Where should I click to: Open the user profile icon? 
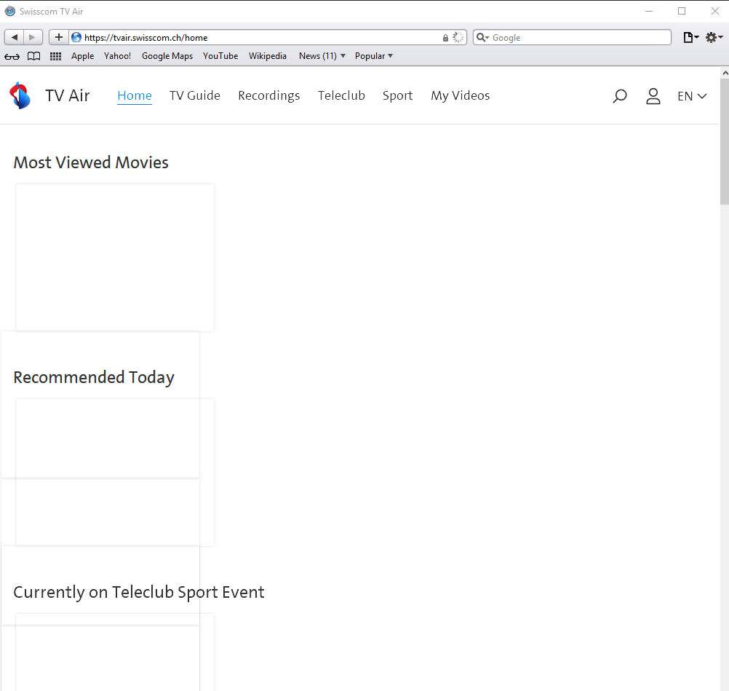[653, 95]
